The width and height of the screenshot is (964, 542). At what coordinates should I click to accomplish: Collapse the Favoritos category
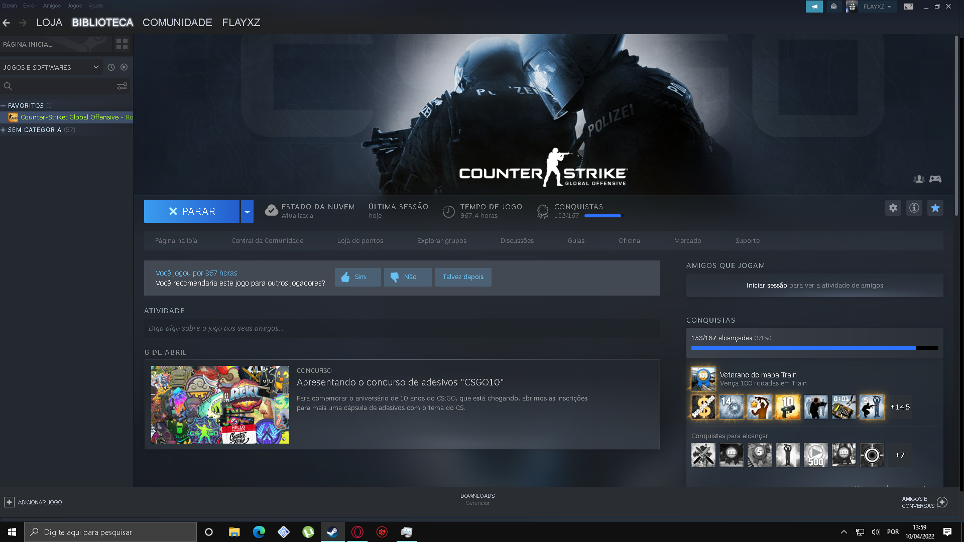click(x=3, y=106)
